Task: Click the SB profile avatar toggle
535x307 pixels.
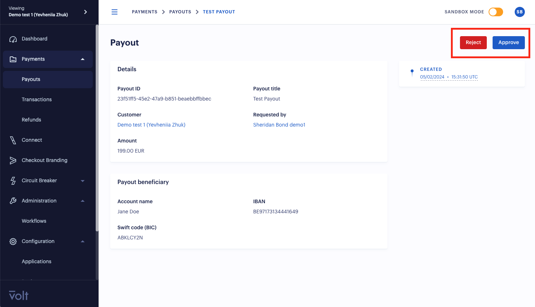Action: coord(519,12)
